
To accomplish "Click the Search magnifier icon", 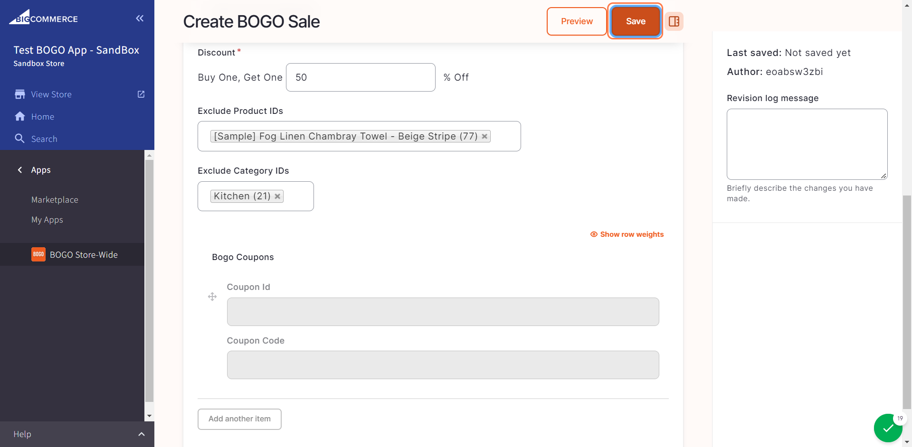I will click(20, 139).
